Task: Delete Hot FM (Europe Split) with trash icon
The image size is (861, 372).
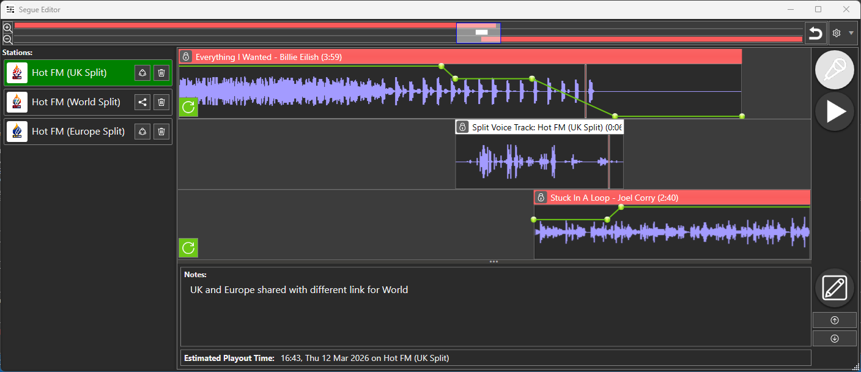Action: 161,131
